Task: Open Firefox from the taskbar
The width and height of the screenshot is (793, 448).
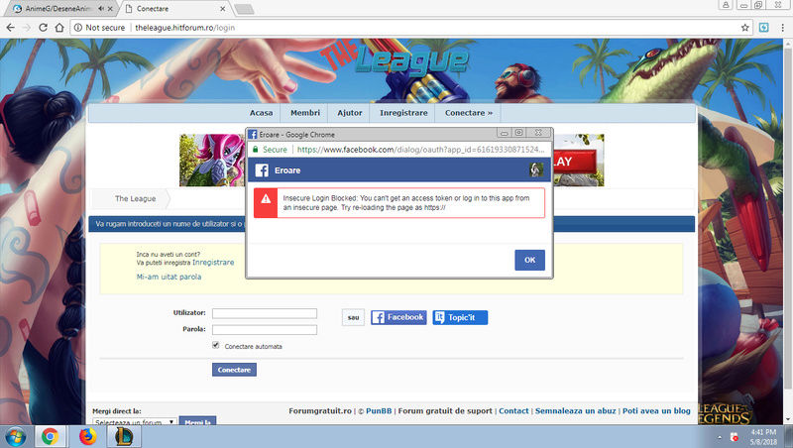Action: click(x=87, y=436)
